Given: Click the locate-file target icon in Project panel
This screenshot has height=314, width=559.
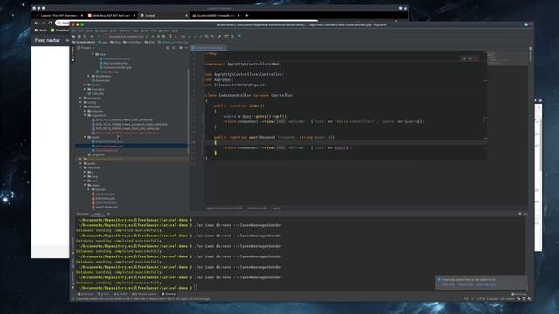Looking at the screenshot, I should click(x=168, y=48).
